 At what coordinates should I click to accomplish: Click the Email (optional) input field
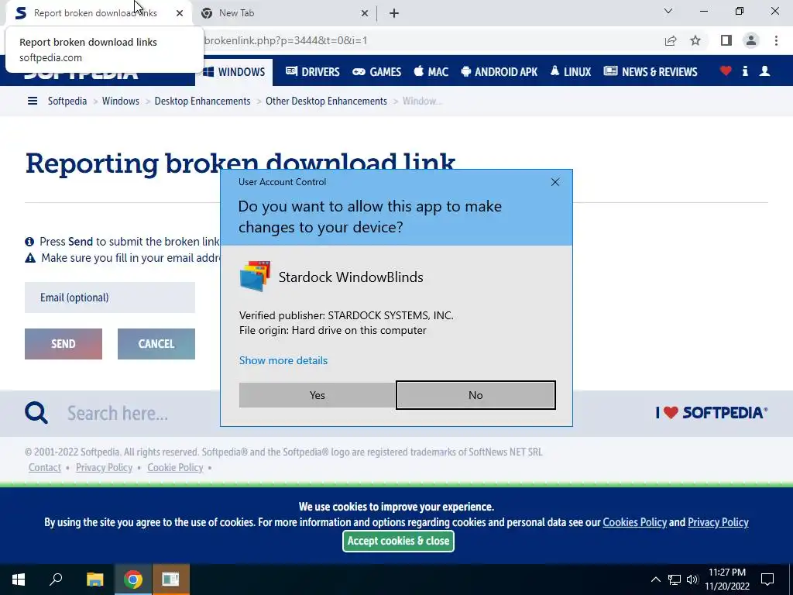coord(110,297)
